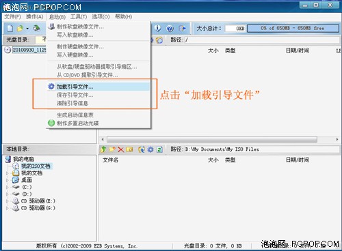
Task: Open the 工具(T) menu
Action: (79, 17)
